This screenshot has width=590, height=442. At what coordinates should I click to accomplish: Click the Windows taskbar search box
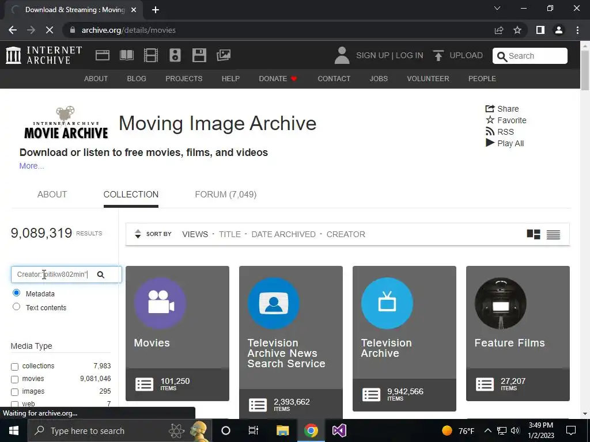coord(120,430)
